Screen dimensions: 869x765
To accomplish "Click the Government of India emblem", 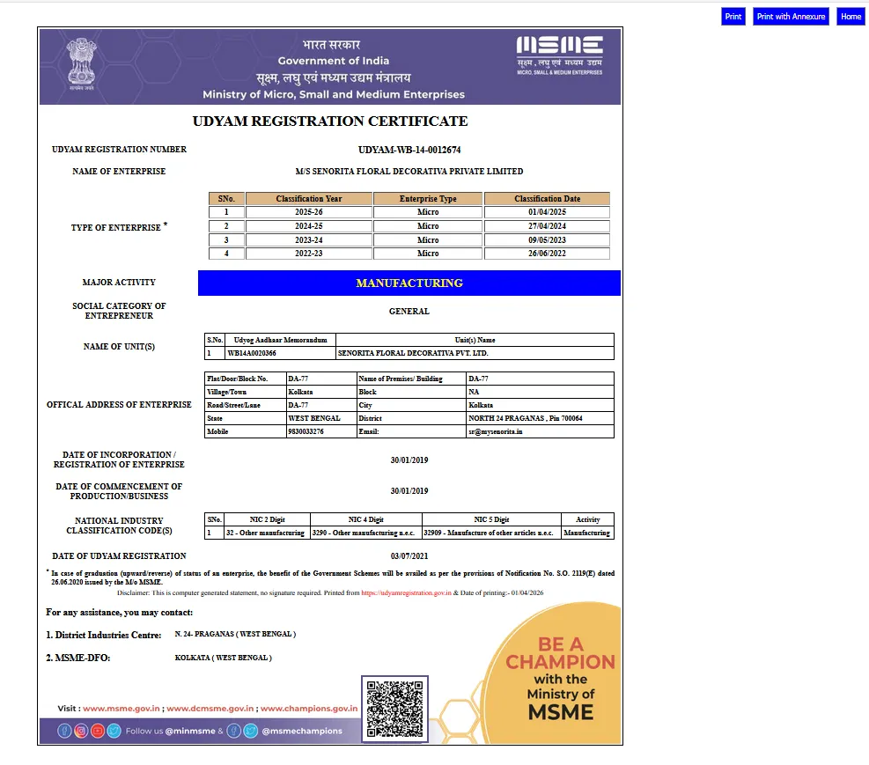I will pyautogui.click(x=82, y=63).
